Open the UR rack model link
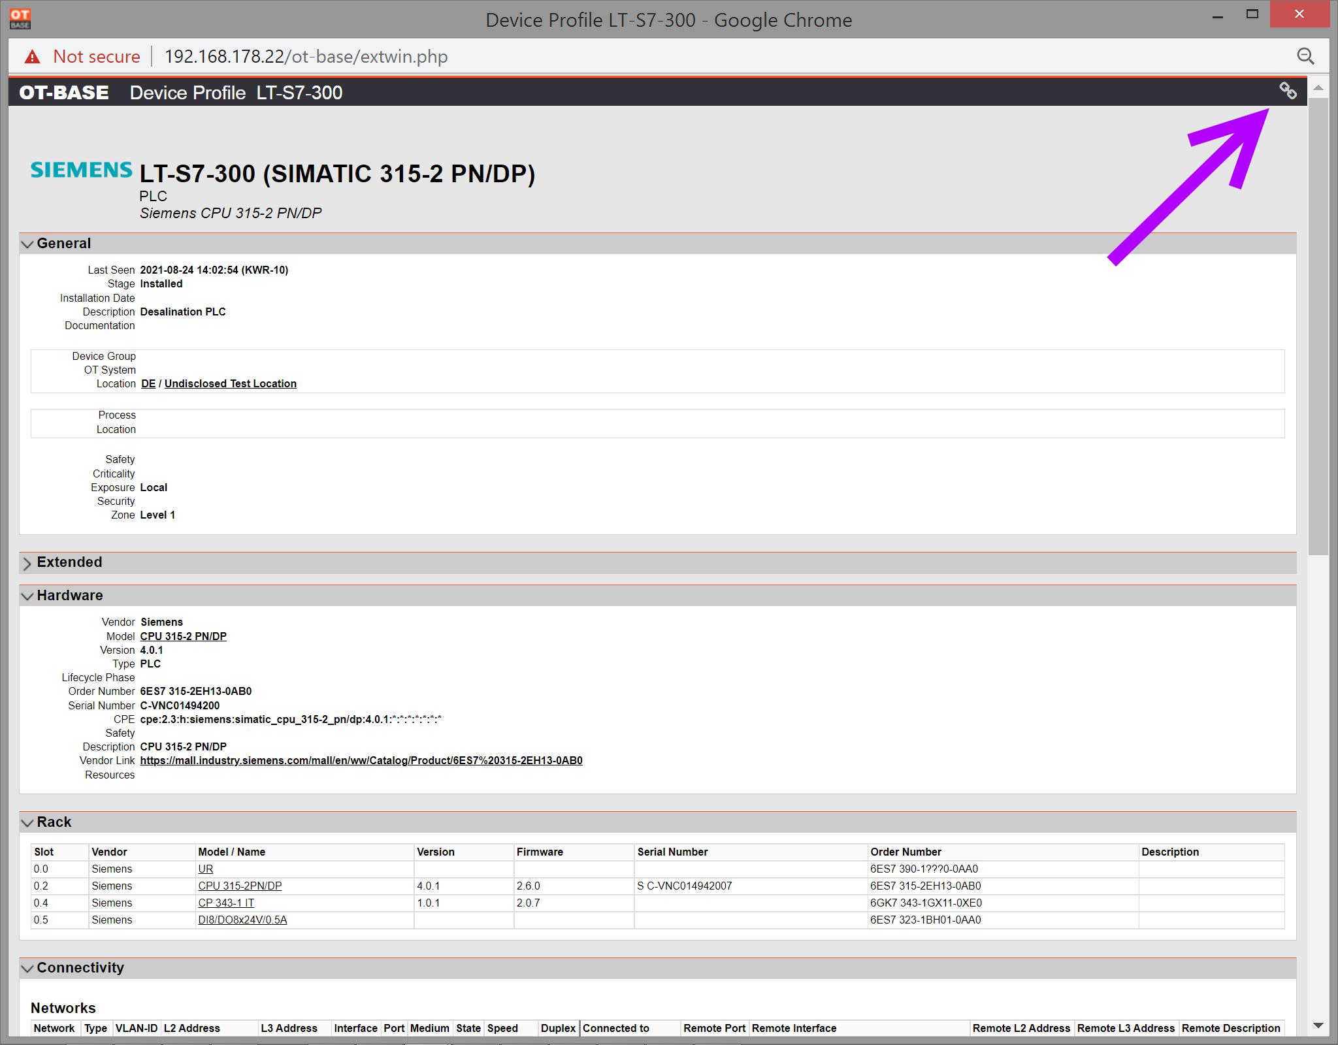Viewport: 1338px width, 1045px height. (206, 869)
